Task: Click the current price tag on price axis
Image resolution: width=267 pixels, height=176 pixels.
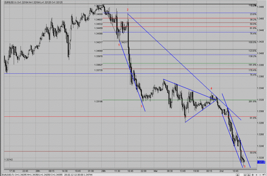Action: point(261,162)
